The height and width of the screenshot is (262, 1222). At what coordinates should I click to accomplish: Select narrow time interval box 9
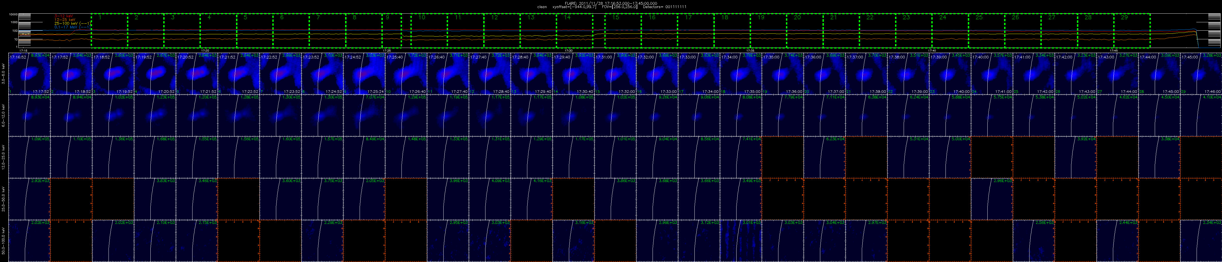tap(392, 30)
